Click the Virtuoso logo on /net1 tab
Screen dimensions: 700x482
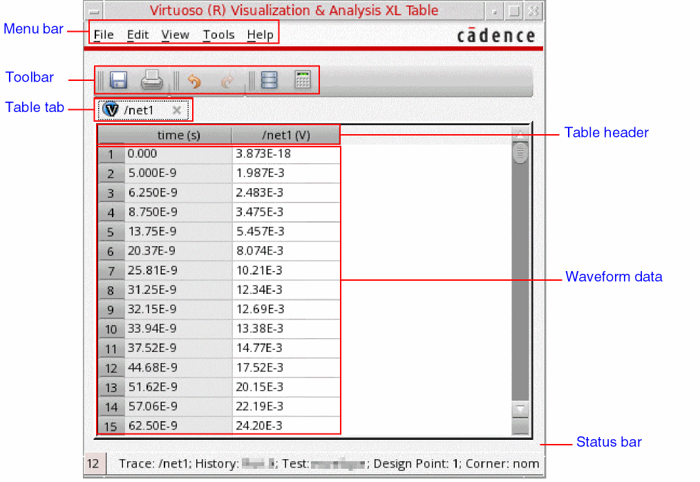(x=111, y=109)
